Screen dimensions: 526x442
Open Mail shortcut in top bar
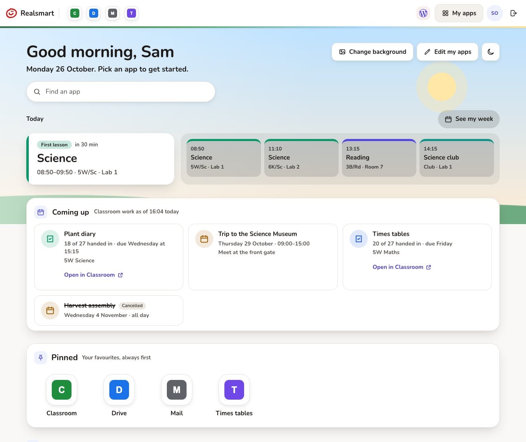[x=113, y=13]
